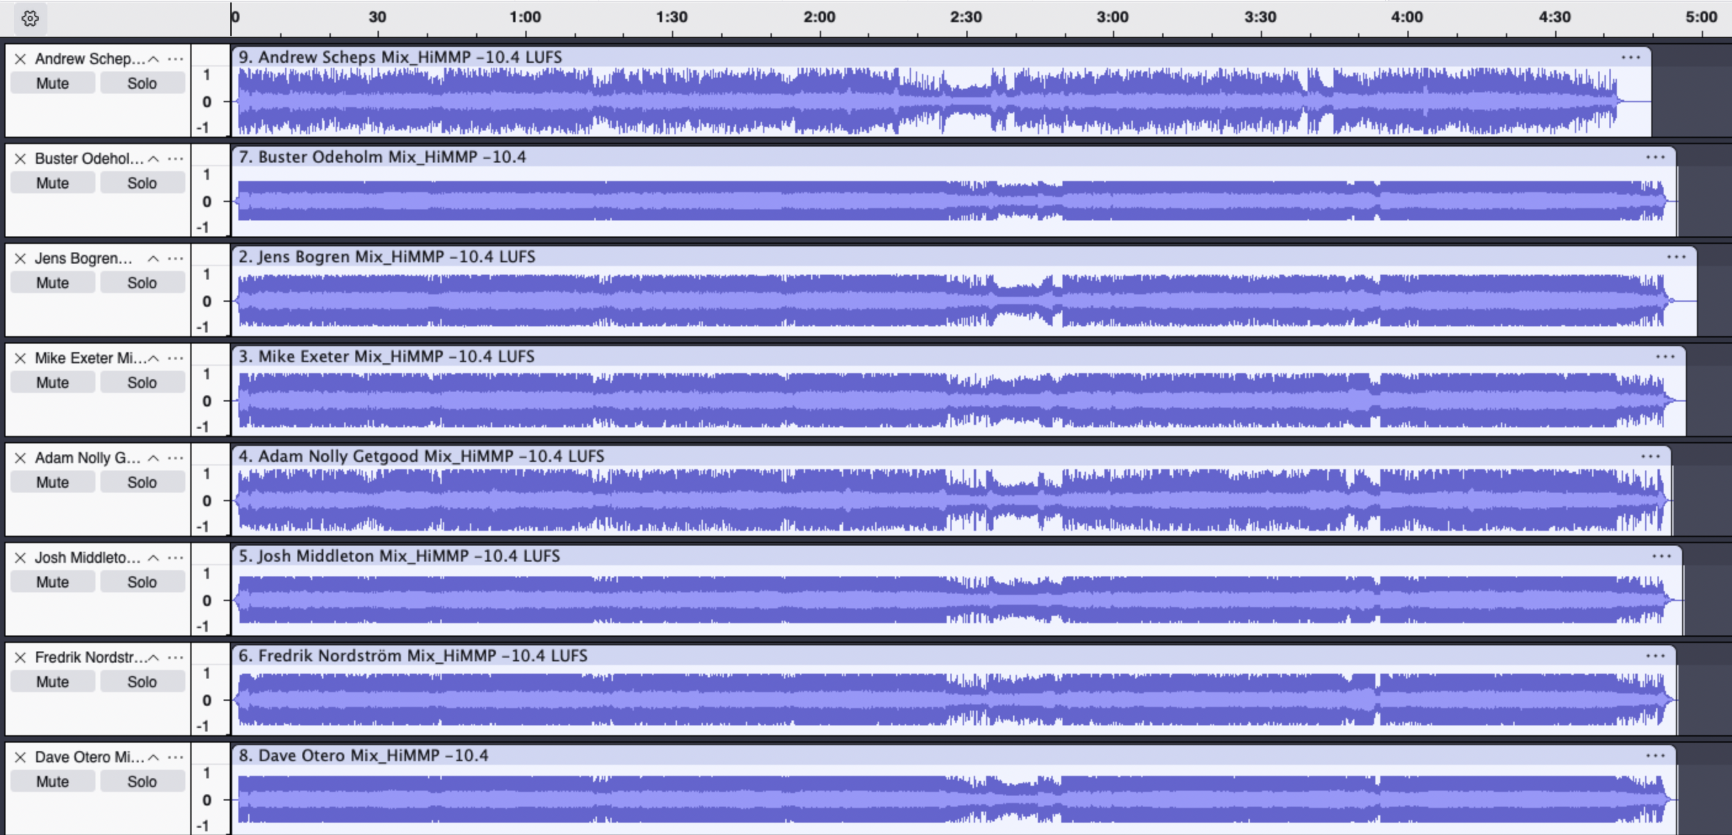This screenshot has height=835, width=1732.
Task: Close the Fredrik Nordström track
Action: click(20, 658)
